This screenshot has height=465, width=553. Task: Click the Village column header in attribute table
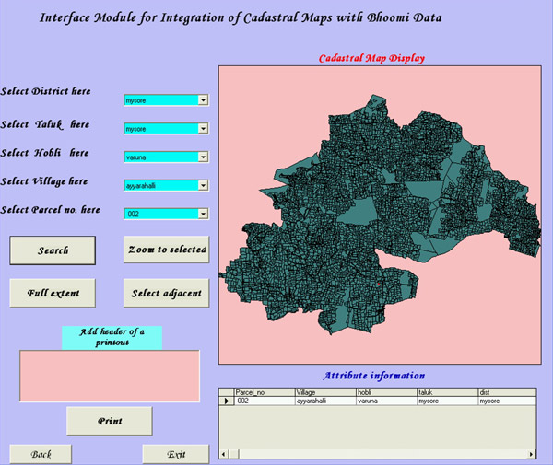pyautogui.click(x=324, y=392)
